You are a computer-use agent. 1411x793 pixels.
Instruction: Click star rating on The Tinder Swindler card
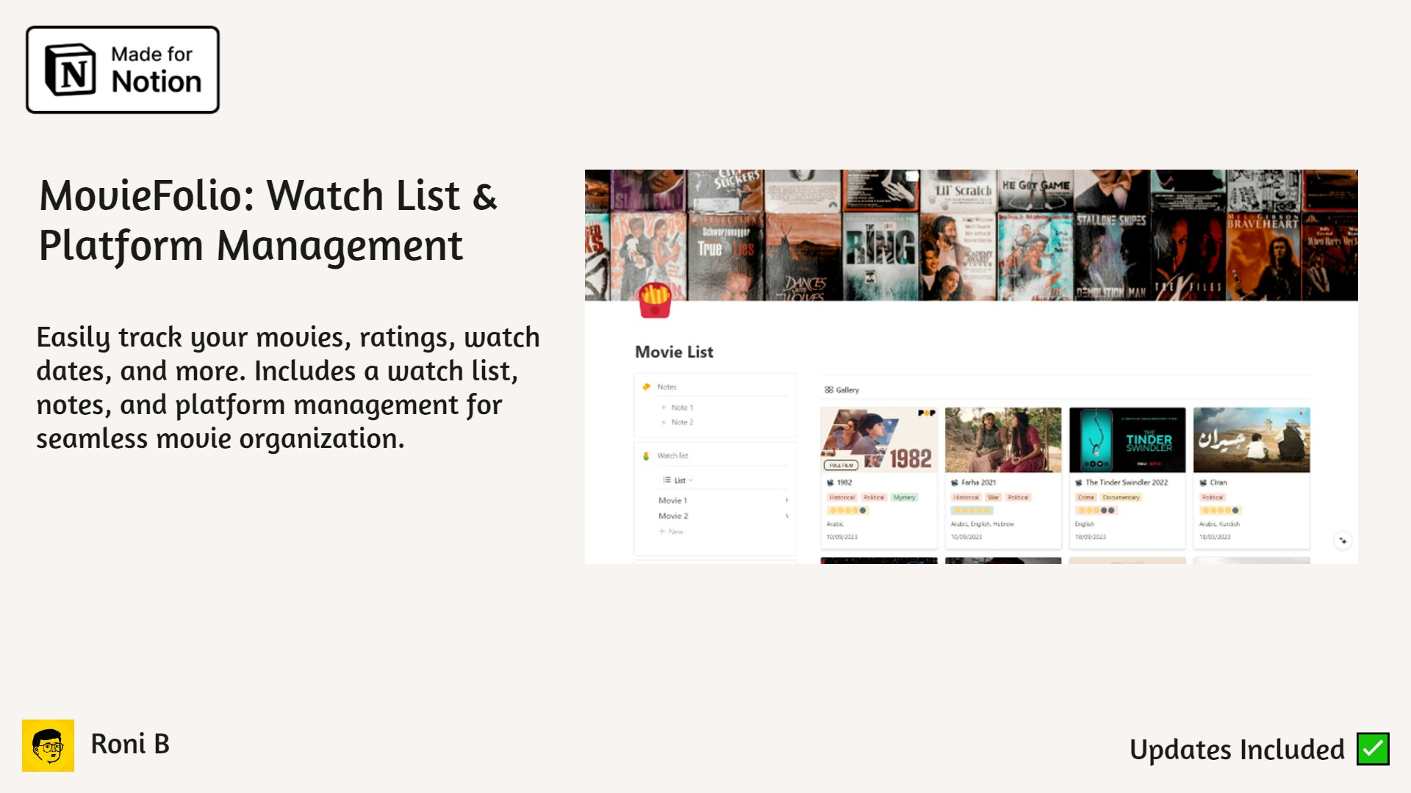pyautogui.click(x=1096, y=510)
